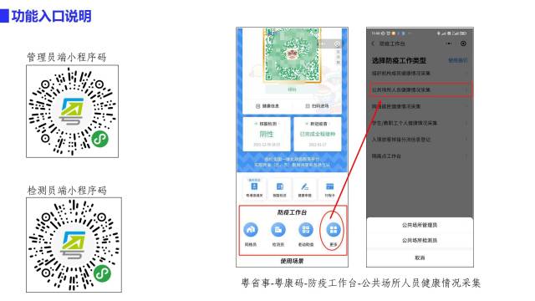The width and height of the screenshot is (535, 301).
Task: Open the 核酸检测 阴性 result card
Action: tap(267, 134)
